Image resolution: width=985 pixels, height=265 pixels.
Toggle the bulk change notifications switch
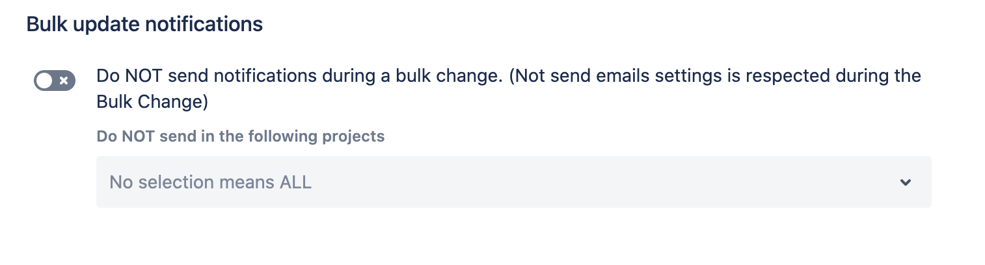pos(55,81)
